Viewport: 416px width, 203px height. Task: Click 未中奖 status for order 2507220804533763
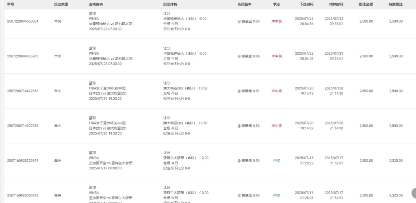[277, 56]
